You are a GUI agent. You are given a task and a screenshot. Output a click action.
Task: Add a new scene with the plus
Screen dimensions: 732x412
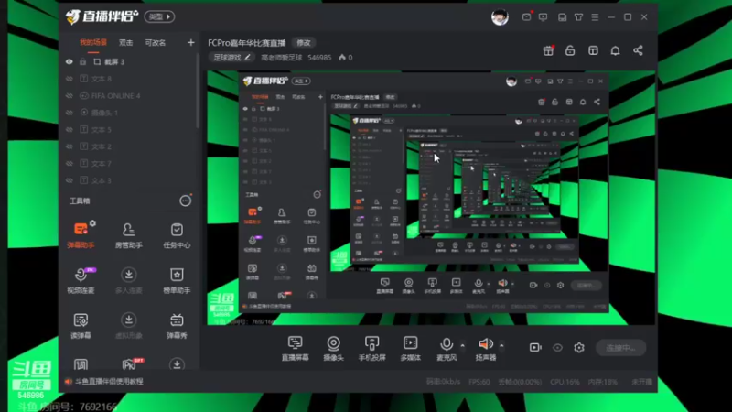point(190,42)
